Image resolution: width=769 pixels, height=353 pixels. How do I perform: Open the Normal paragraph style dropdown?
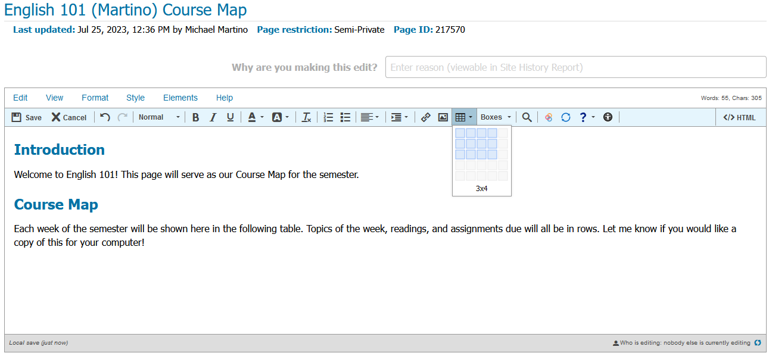point(158,117)
